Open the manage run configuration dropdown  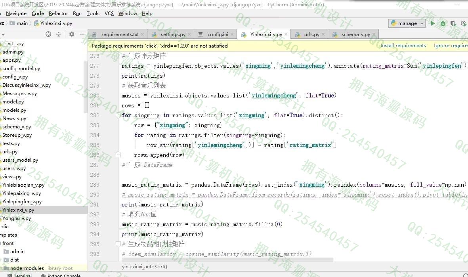click(407, 23)
